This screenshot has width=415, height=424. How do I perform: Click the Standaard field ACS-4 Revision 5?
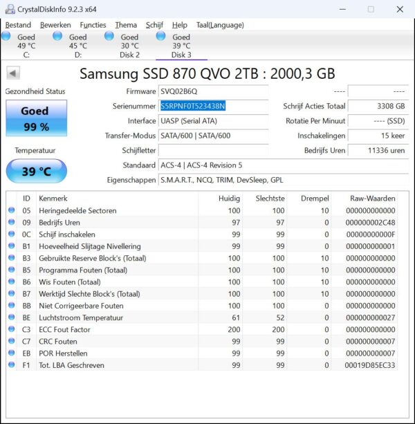tap(284, 165)
